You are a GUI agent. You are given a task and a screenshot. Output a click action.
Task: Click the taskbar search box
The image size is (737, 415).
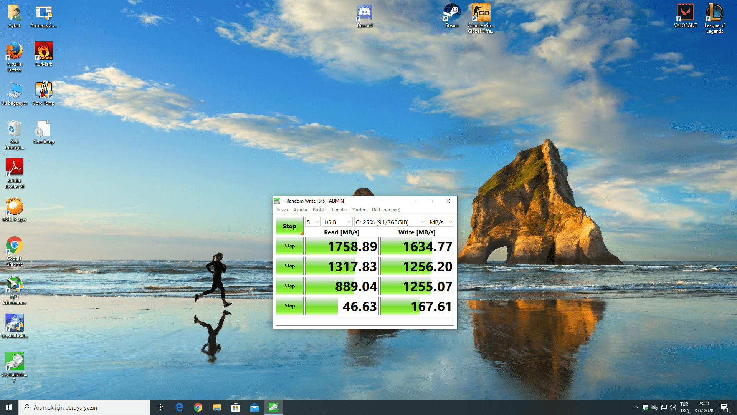tap(84, 407)
